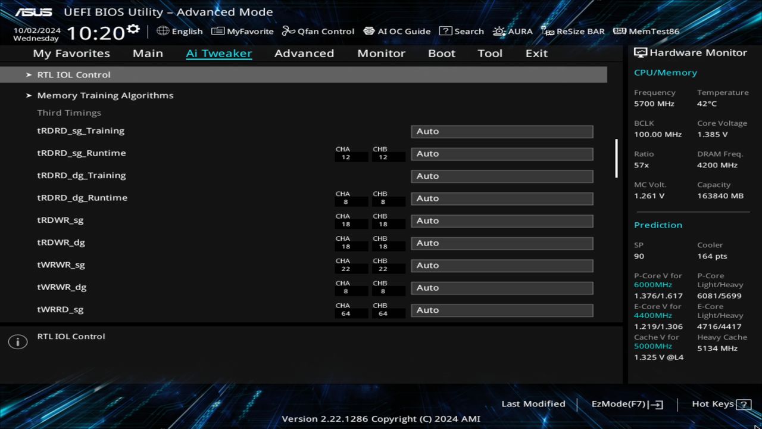This screenshot has width=762, height=429.
Task: Click the info icon near RTL IOL Control
Action: (x=17, y=341)
